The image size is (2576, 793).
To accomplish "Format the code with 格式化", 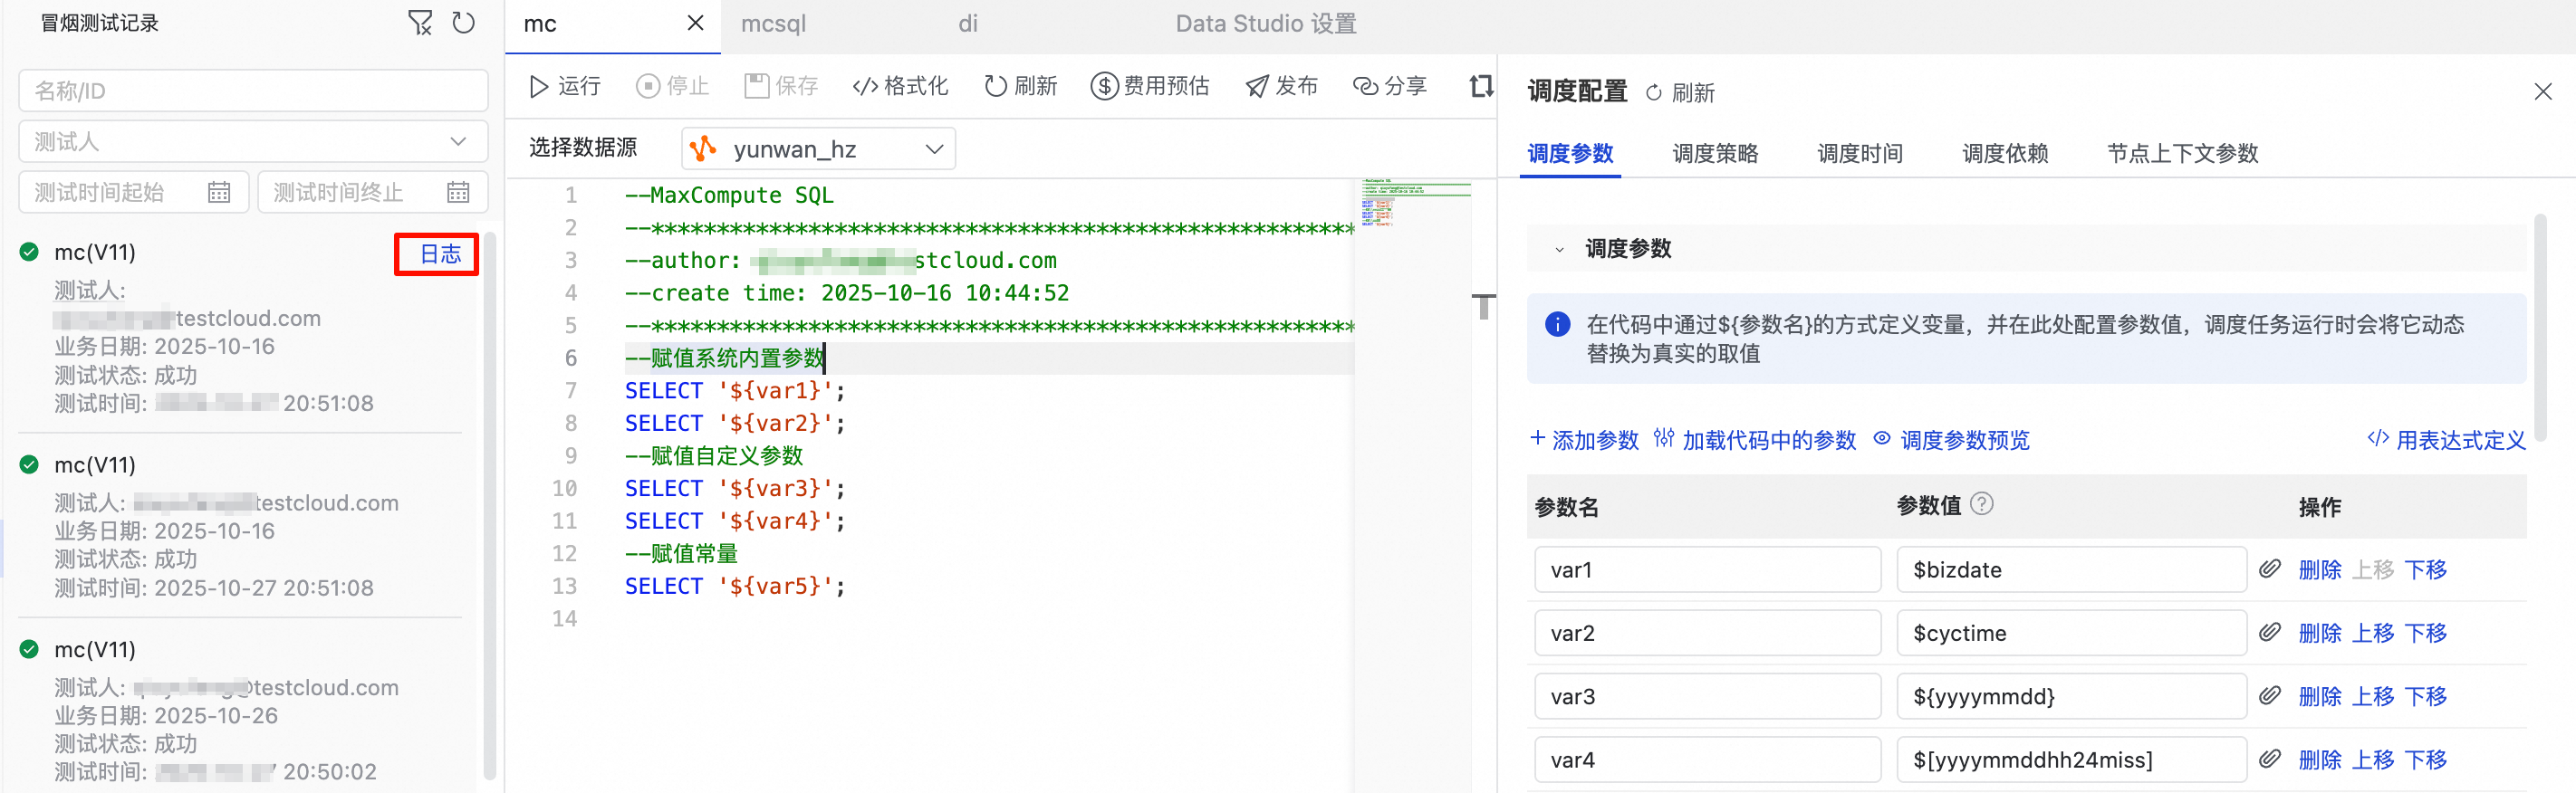I will (900, 86).
